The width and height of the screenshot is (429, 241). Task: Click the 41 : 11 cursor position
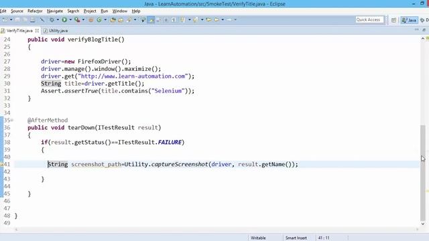324,238
